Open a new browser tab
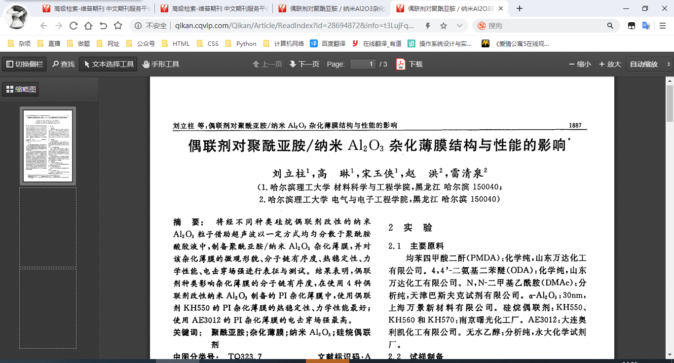 (520, 8)
